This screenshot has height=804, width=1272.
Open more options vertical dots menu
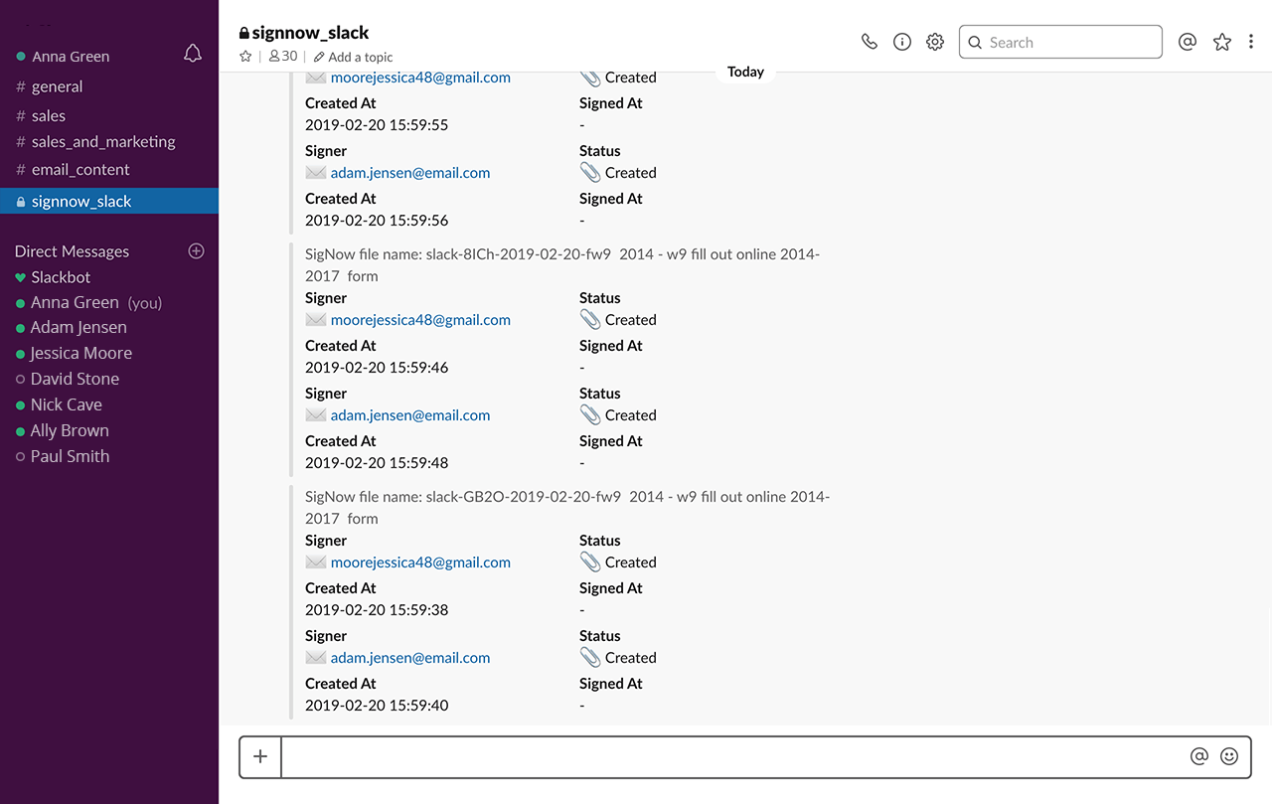(1251, 42)
